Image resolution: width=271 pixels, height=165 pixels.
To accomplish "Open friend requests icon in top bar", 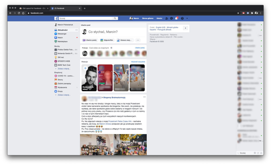I will [x=167, y=18].
